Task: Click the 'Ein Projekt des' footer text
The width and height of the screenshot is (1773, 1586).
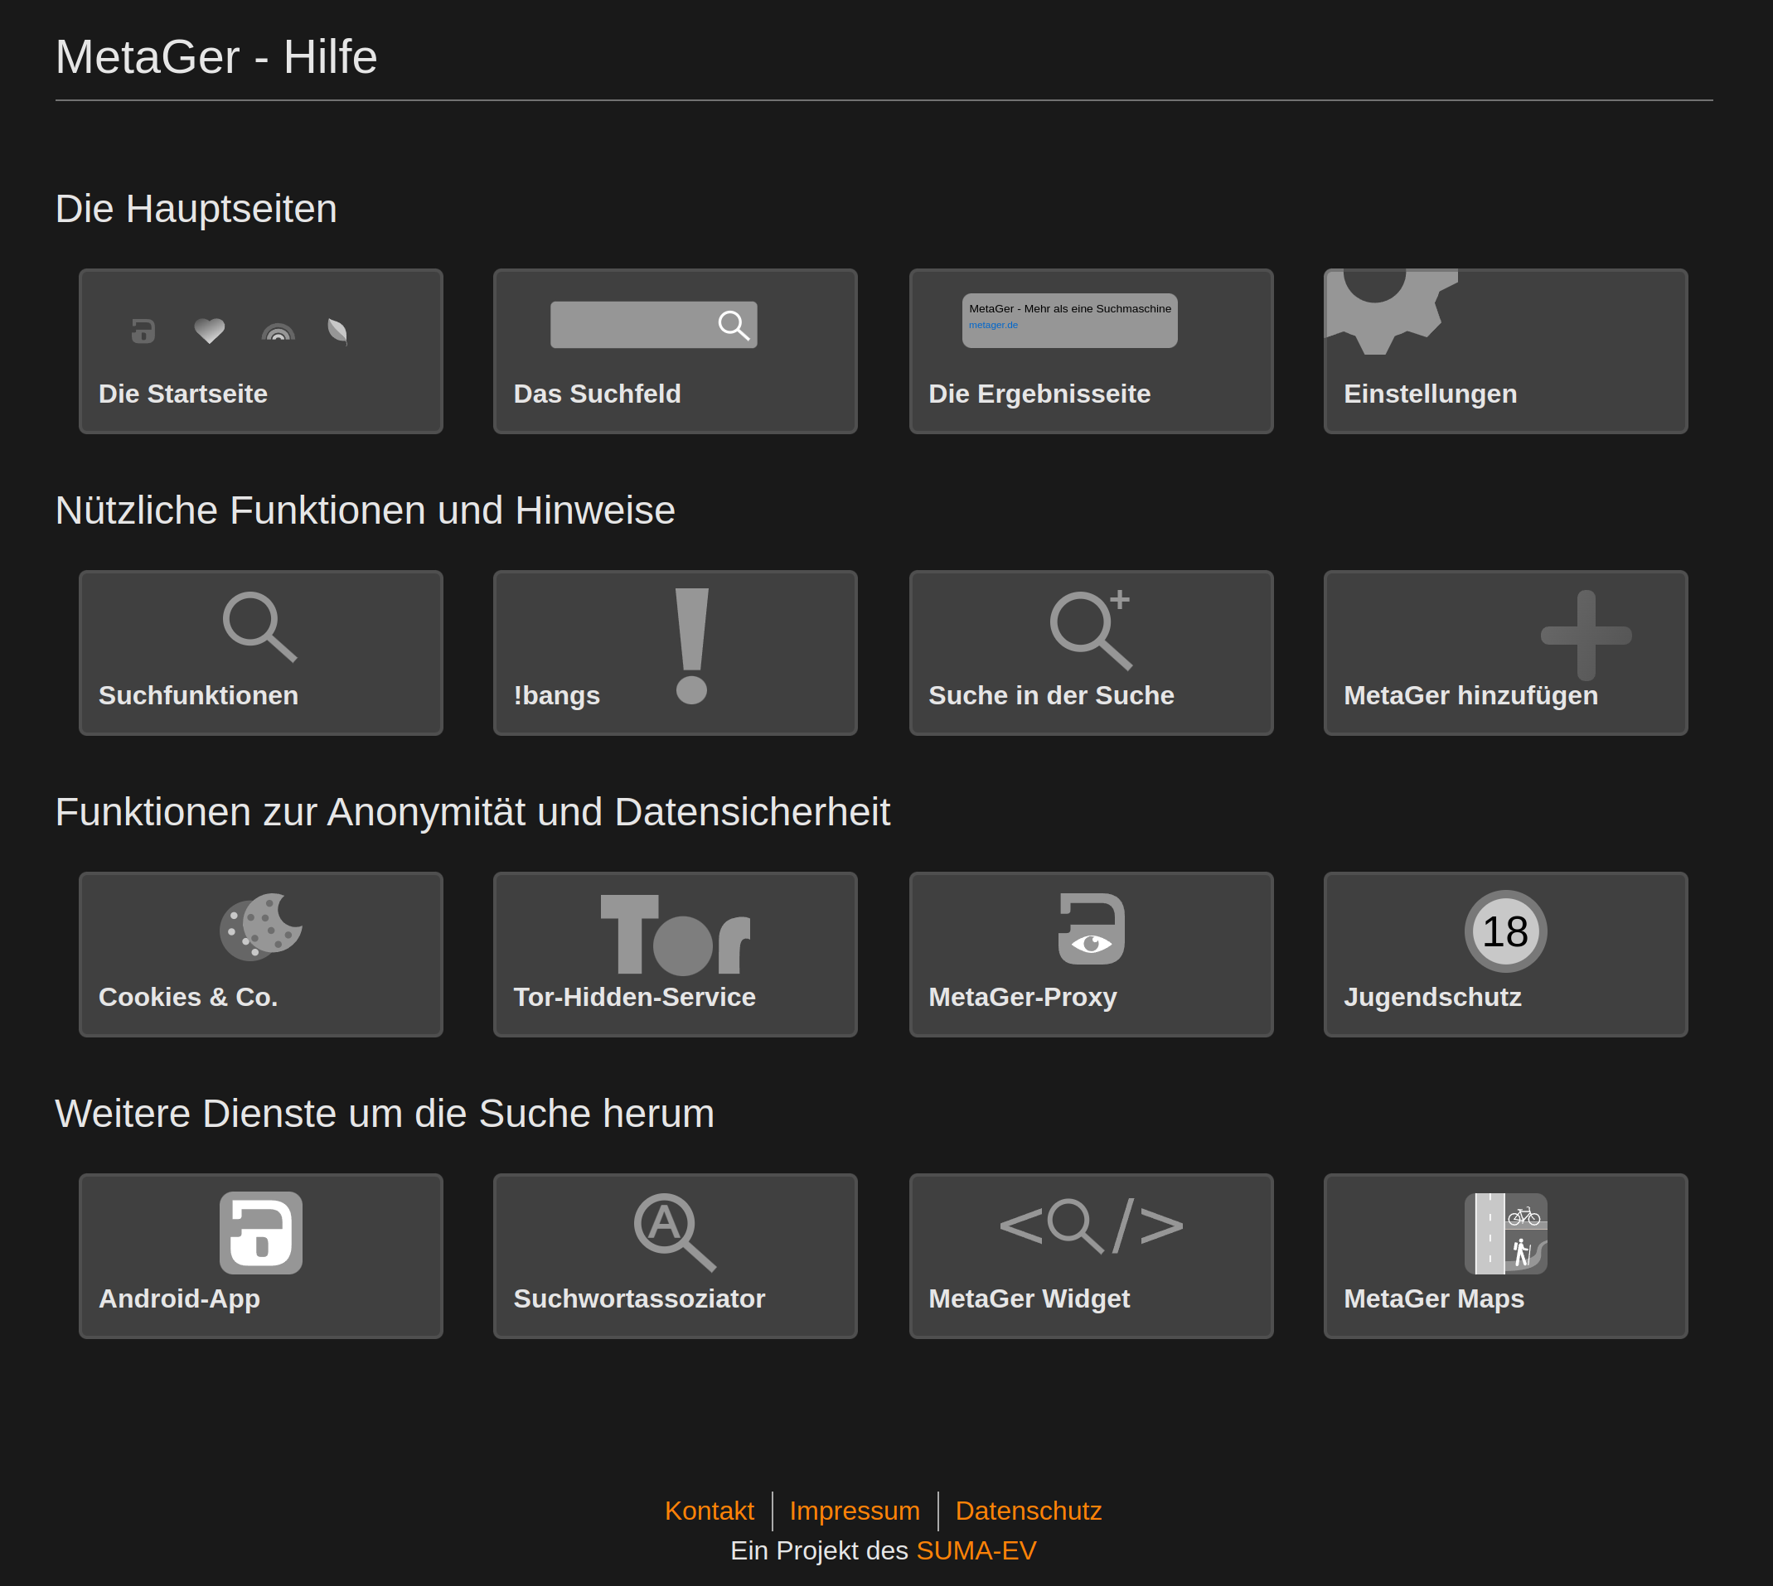Action: point(820,1550)
